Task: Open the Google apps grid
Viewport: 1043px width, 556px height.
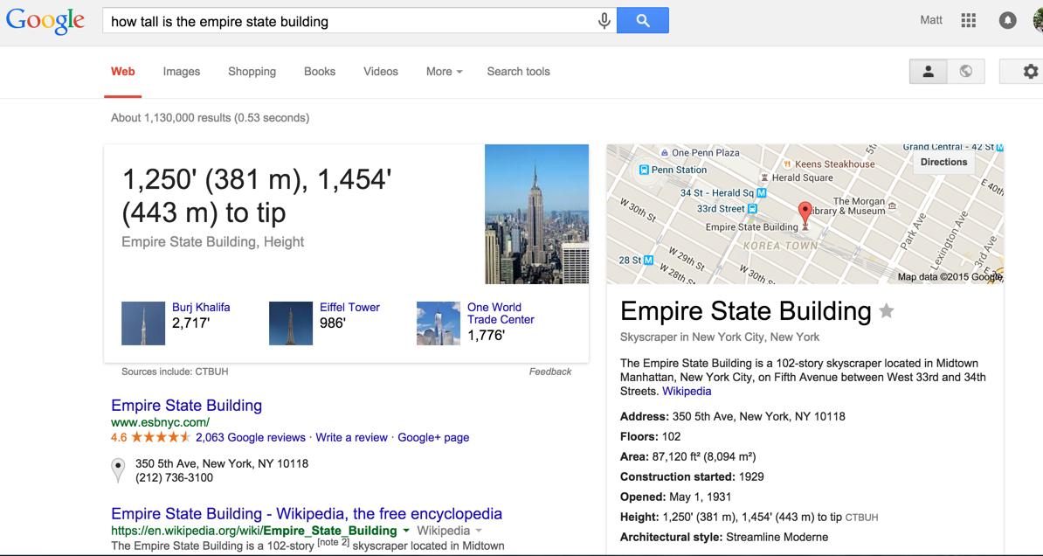Action: pyautogui.click(x=969, y=20)
